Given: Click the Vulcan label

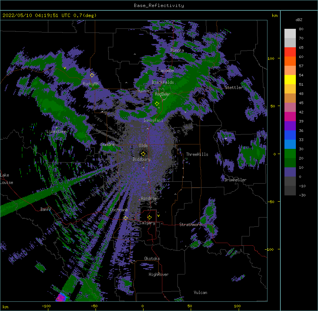Looking at the screenshot, I should coord(200,293).
